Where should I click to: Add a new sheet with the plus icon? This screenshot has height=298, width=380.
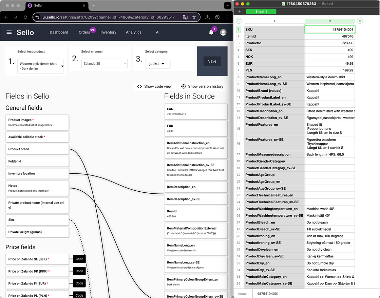point(240,11)
